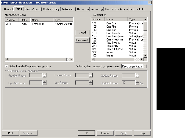Open the Mailbox Setting tab

click(x=51, y=9)
